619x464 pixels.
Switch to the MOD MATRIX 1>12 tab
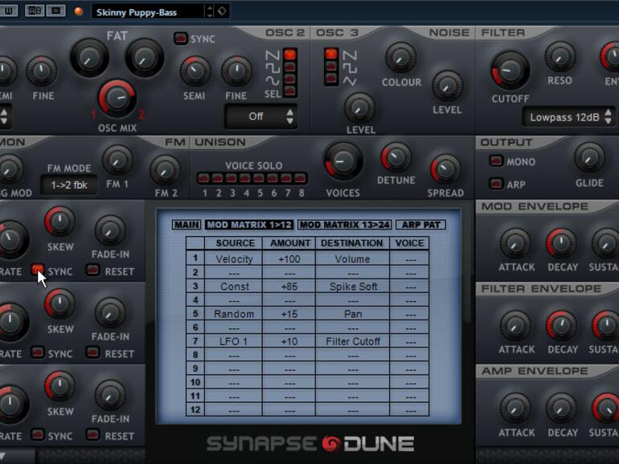tap(249, 225)
